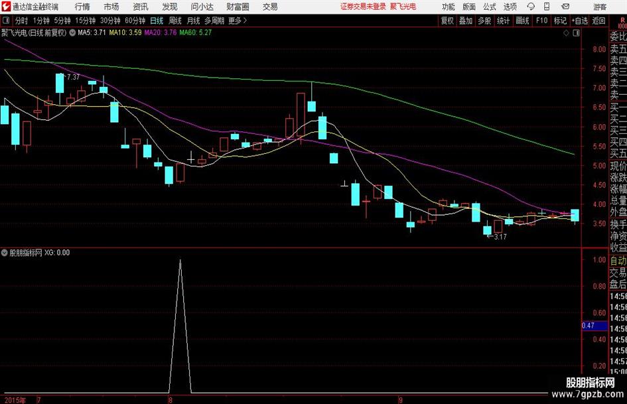Image resolution: width=627 pixels, height=404 pixels.
Task: Switch to the 60分钟 period tab
Action: point(135,21)
